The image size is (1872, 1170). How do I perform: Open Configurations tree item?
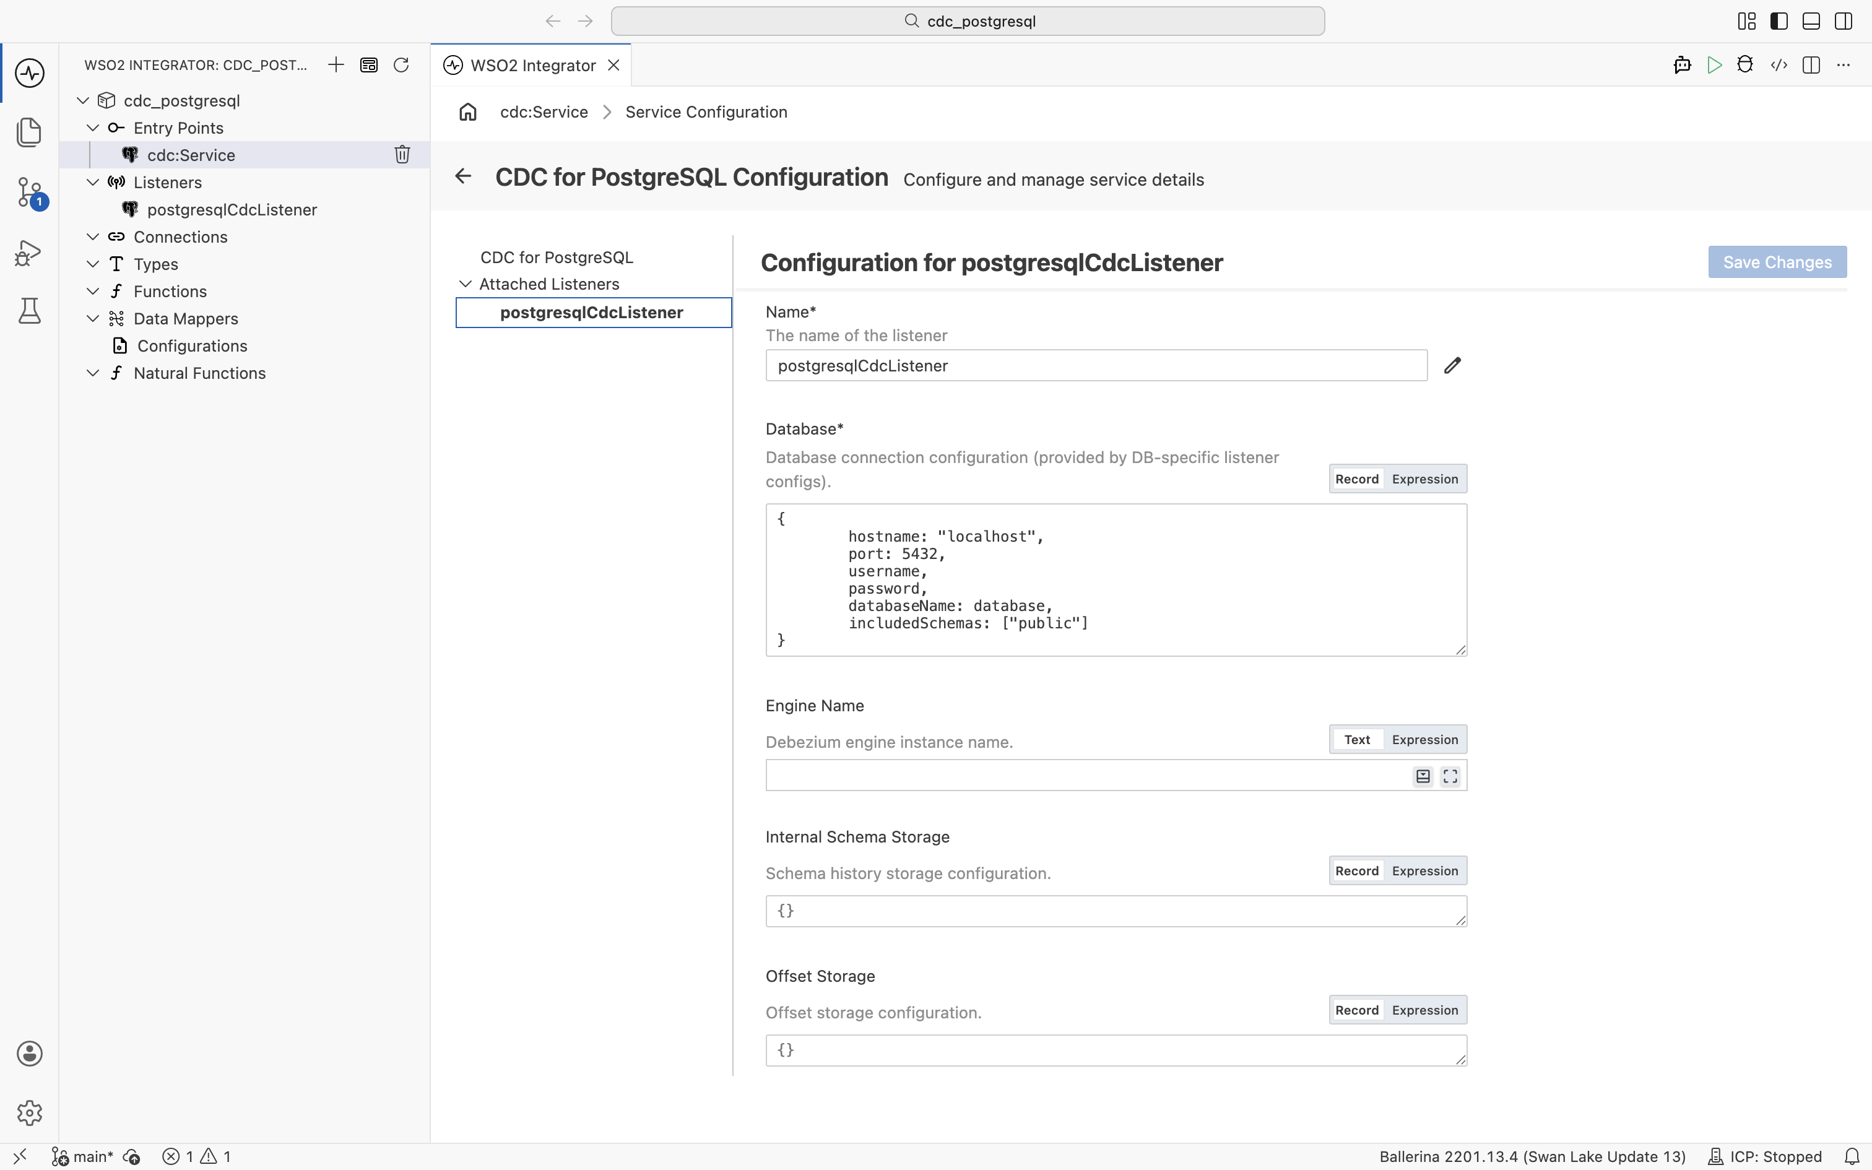click(x=192, y=346)
